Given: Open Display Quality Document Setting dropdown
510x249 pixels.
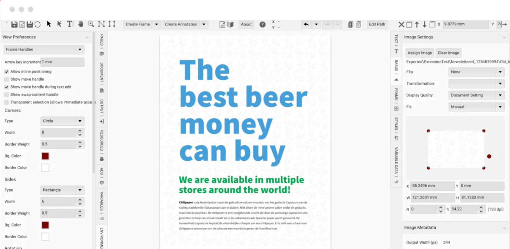Looking at the screenshot, I should click(476, 95).
